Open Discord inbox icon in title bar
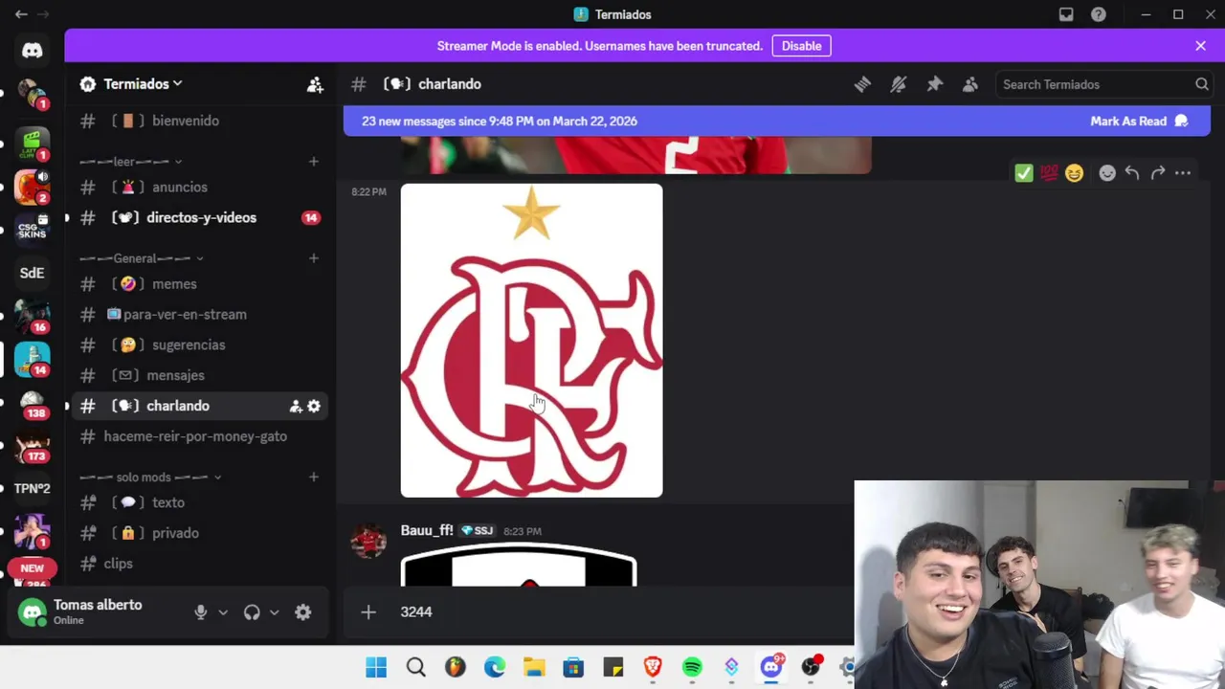 [1066, 14]
